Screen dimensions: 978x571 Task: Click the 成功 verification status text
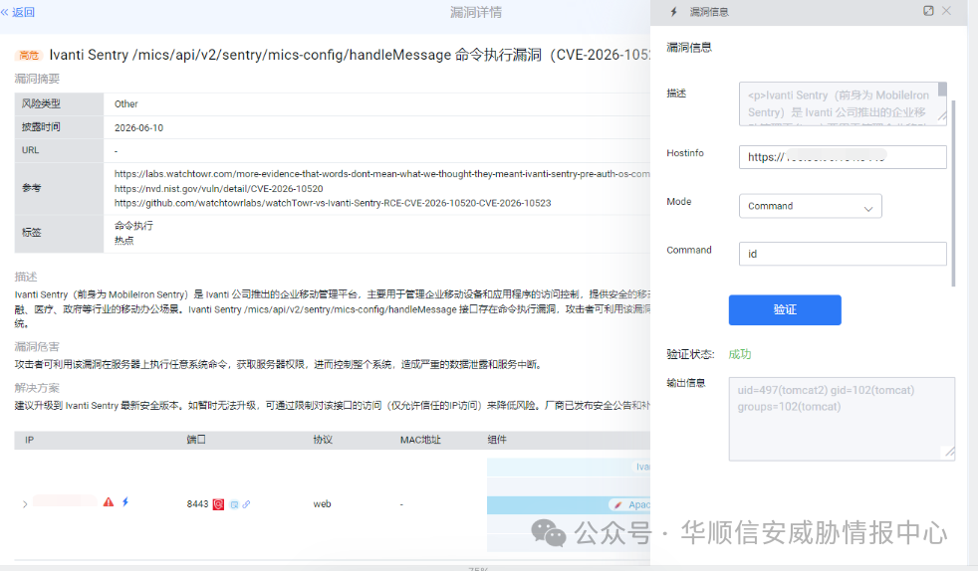point(740,354)
